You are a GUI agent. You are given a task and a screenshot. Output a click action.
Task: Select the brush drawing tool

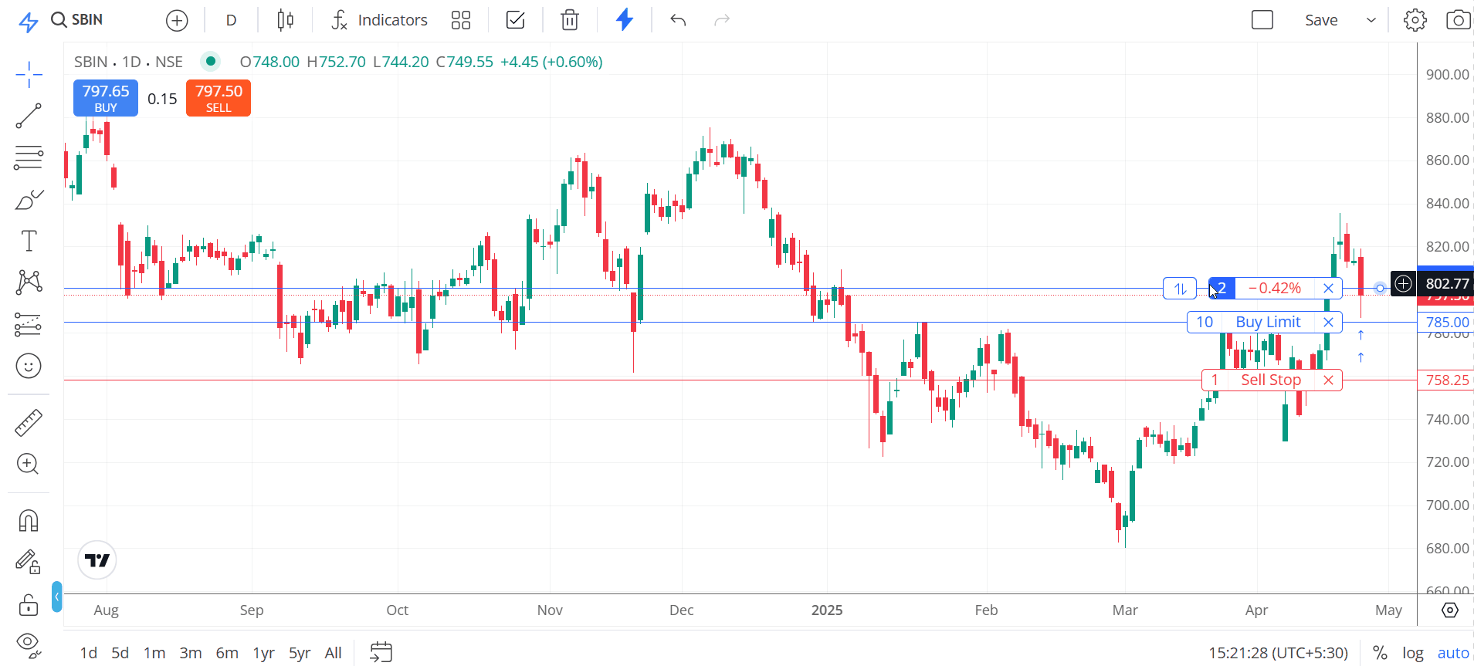tap(29, 200)
